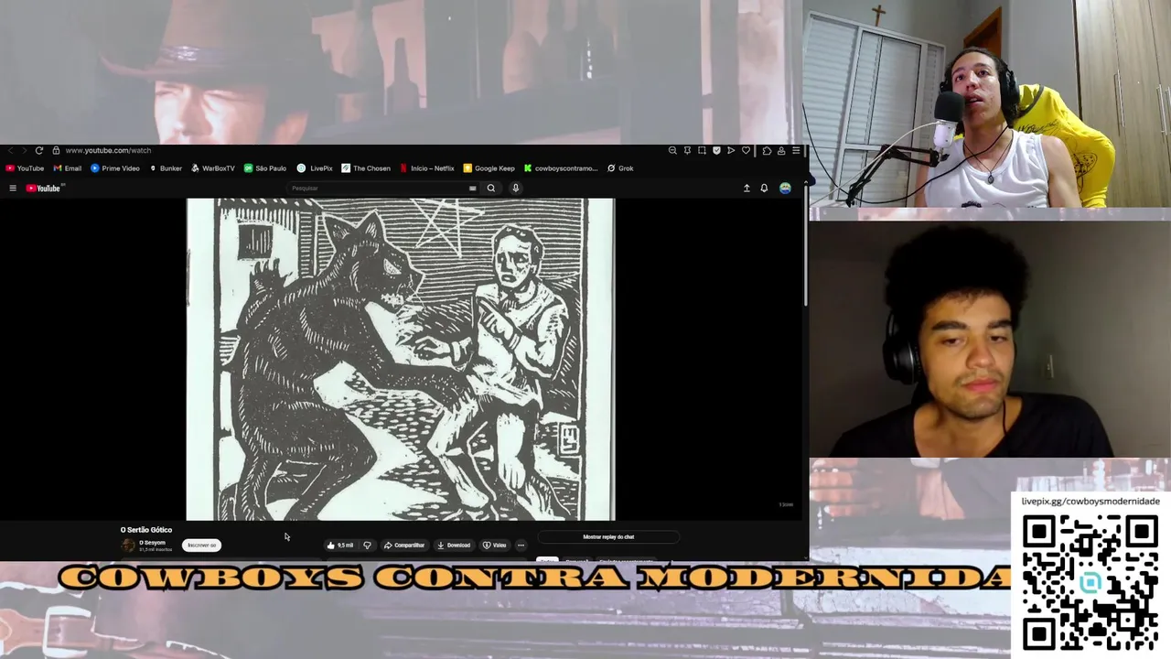Open the YouTube account avatar menu
Screen dimensions: 1171x659
coord(785,189)
